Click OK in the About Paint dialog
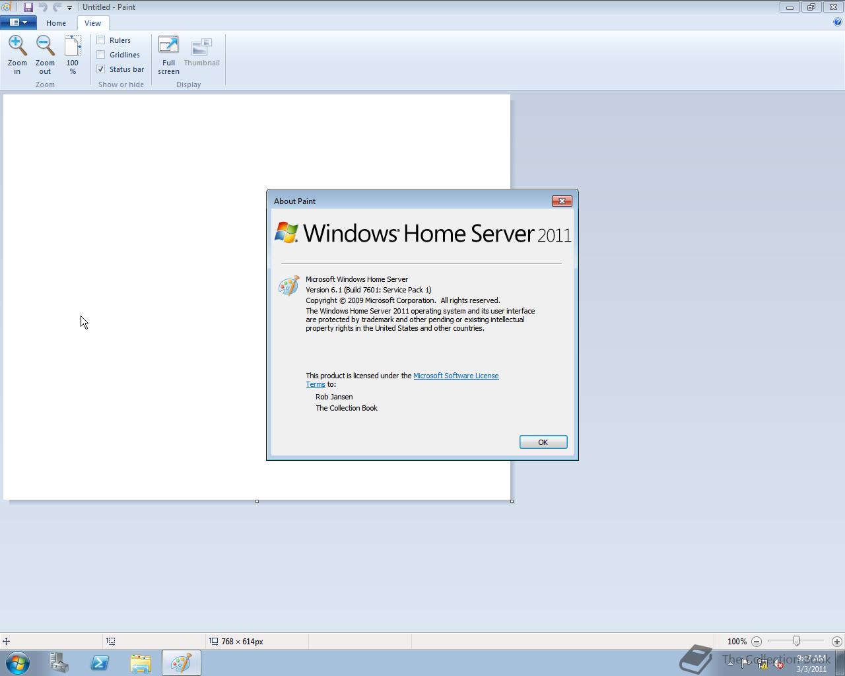Screen dimensions: 845x676 pos(543,442)
